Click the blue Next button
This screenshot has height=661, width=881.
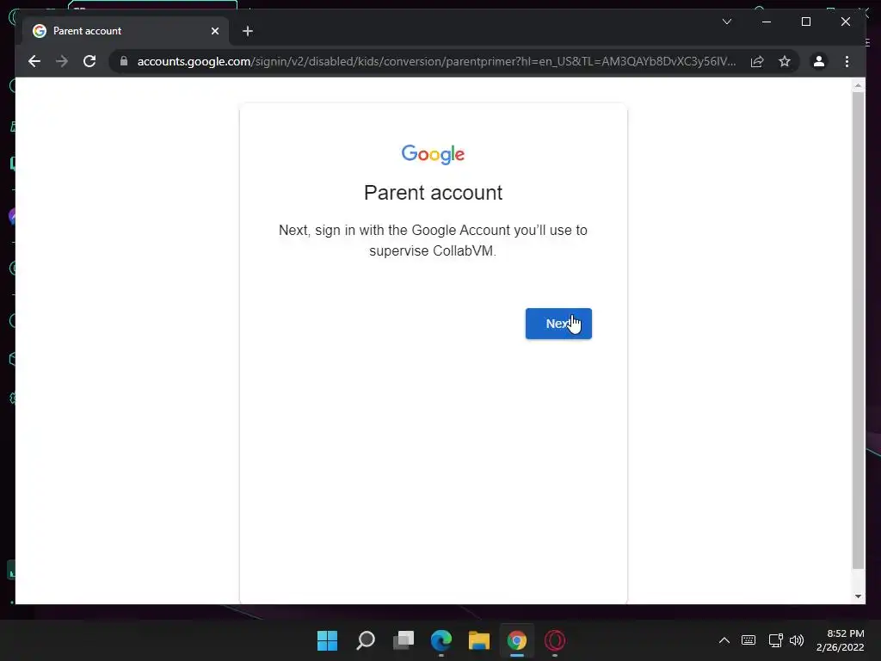(x=558, y=324)
